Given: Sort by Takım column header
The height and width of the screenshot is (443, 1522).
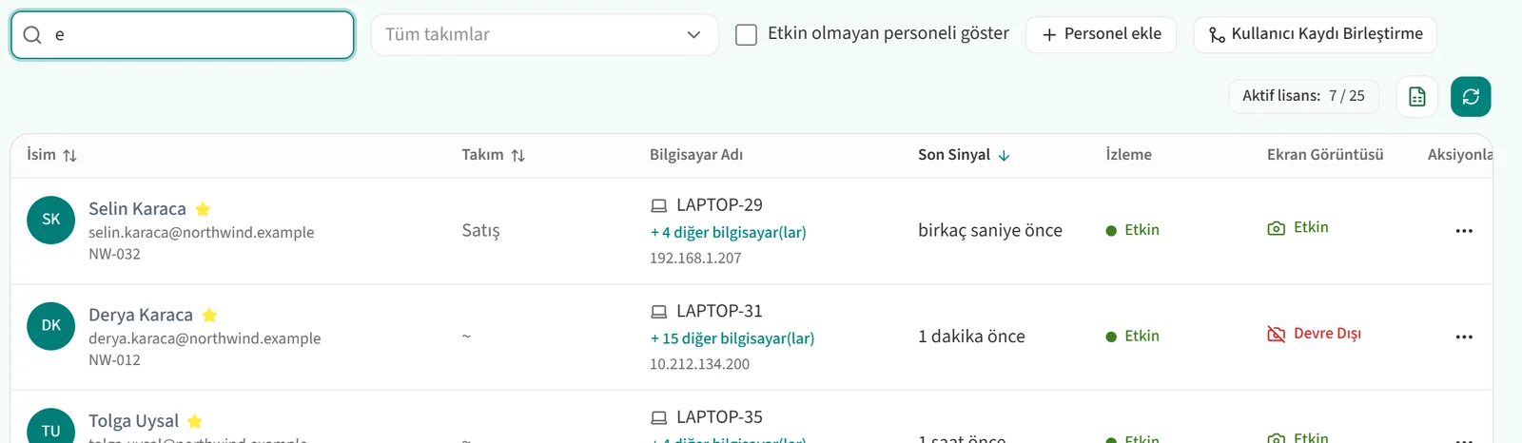Looking at the screenshot, I should (493, 155).
